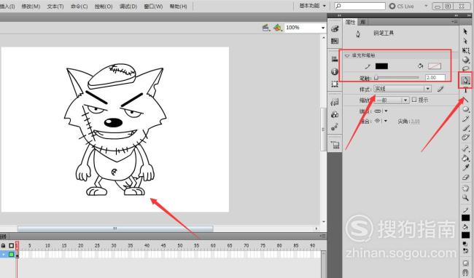Open the Motion Presets dock icon
This screenshot has height=278, width=474.
(335, 127)
